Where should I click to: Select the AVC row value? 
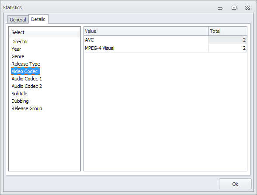click(146, 40)
